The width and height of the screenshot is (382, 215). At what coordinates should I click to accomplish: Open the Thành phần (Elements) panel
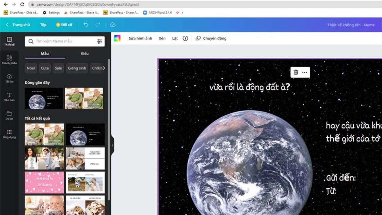pos(9,59)
